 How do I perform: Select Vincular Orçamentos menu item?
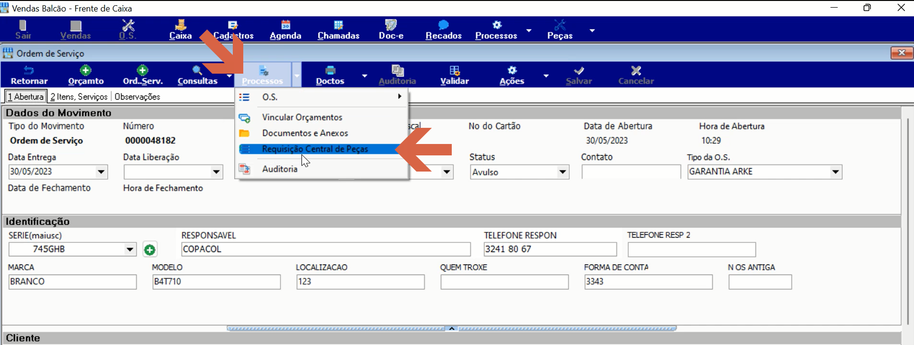click(321, 117)
